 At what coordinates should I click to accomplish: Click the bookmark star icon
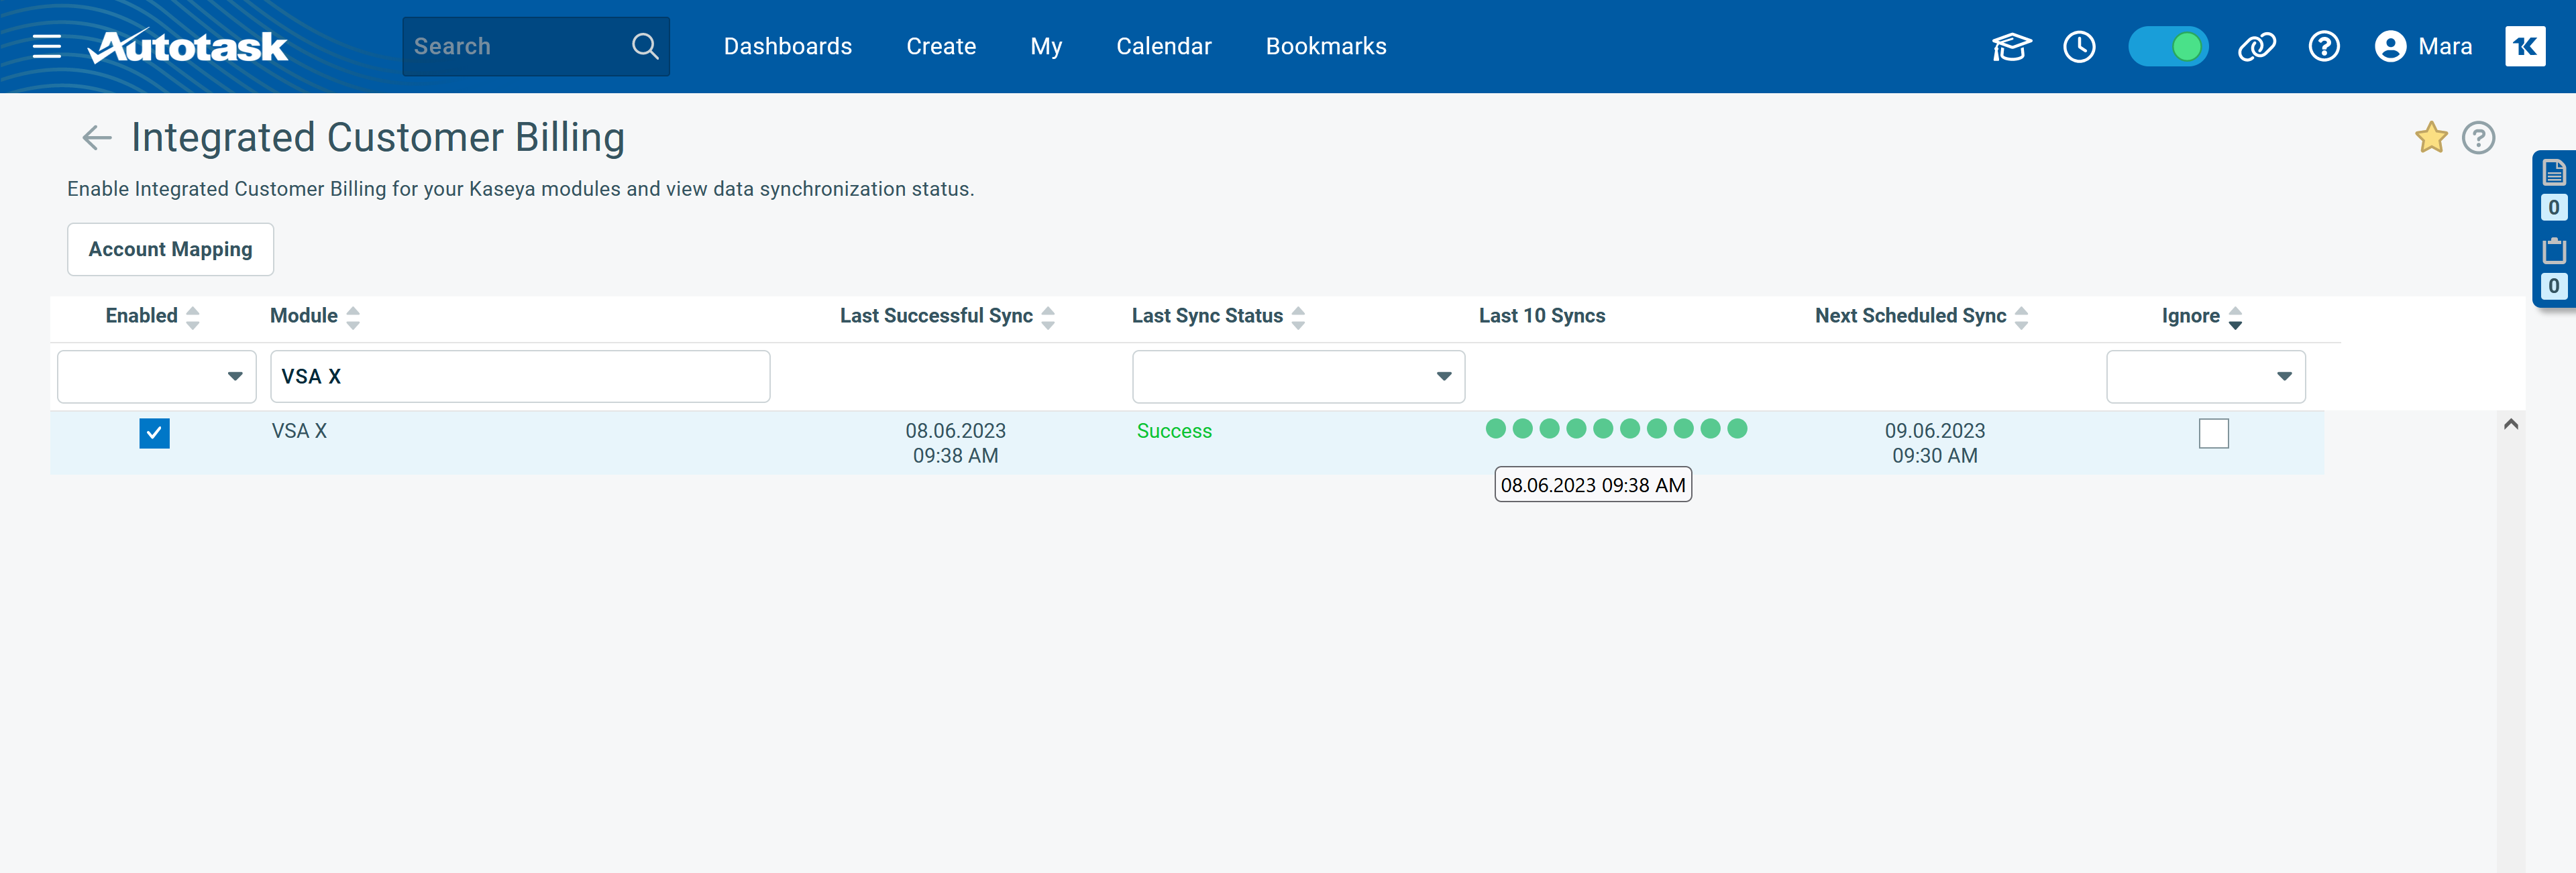tap(2430, 137)
